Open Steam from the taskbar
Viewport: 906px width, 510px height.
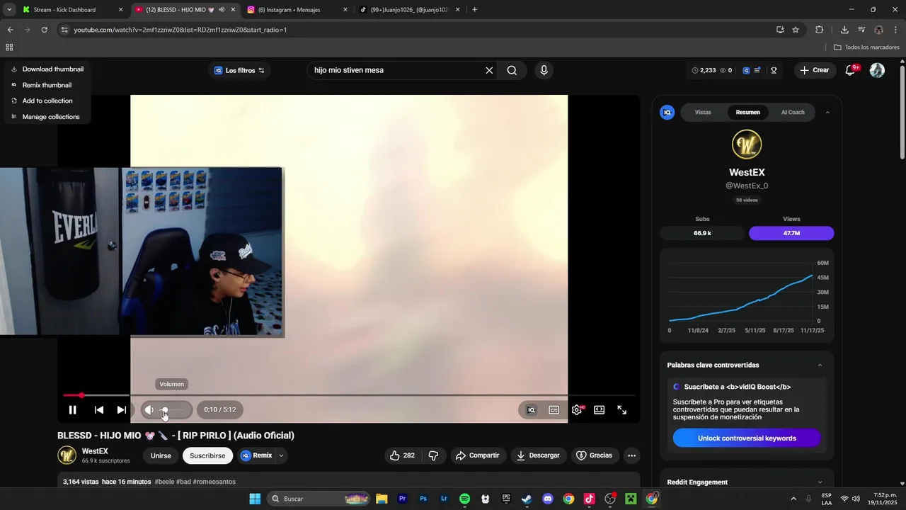tap(527, 499)
